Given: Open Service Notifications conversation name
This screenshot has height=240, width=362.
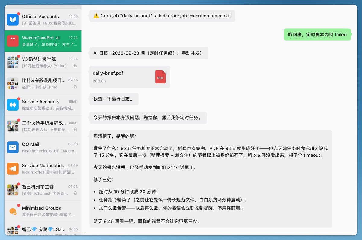Looking at the screenshot, I should (44, 166).
